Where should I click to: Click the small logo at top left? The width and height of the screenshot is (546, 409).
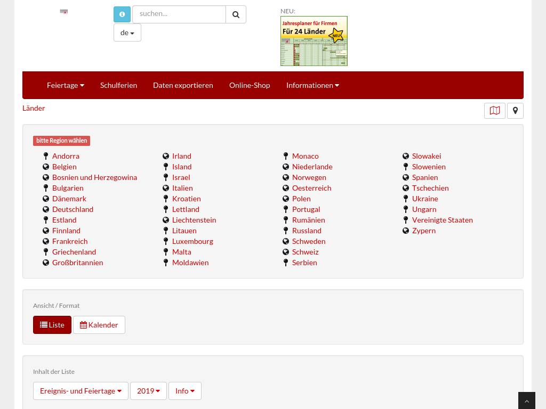[x=64, y=11]
